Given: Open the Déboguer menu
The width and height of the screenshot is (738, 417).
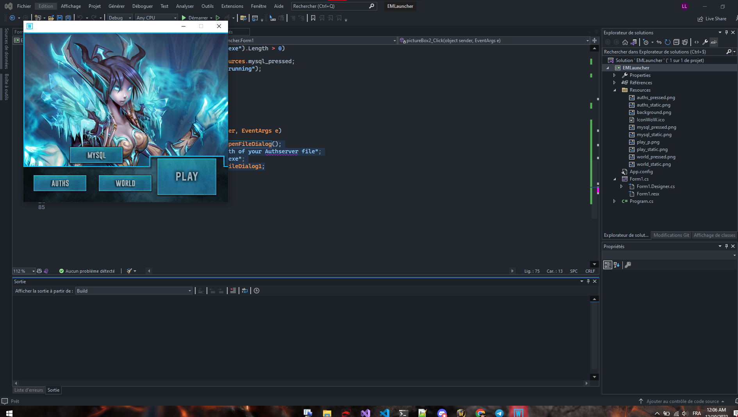Looking at the screenshot, I should tap(143, 6).
